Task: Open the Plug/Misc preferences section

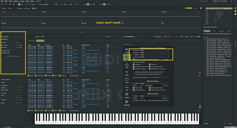Action: 127,103
